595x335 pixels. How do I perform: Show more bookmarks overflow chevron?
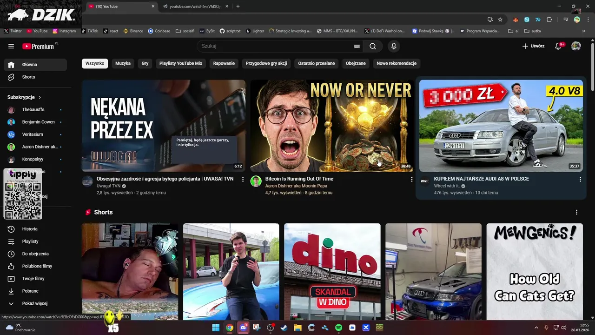click(x=584, y=31)
